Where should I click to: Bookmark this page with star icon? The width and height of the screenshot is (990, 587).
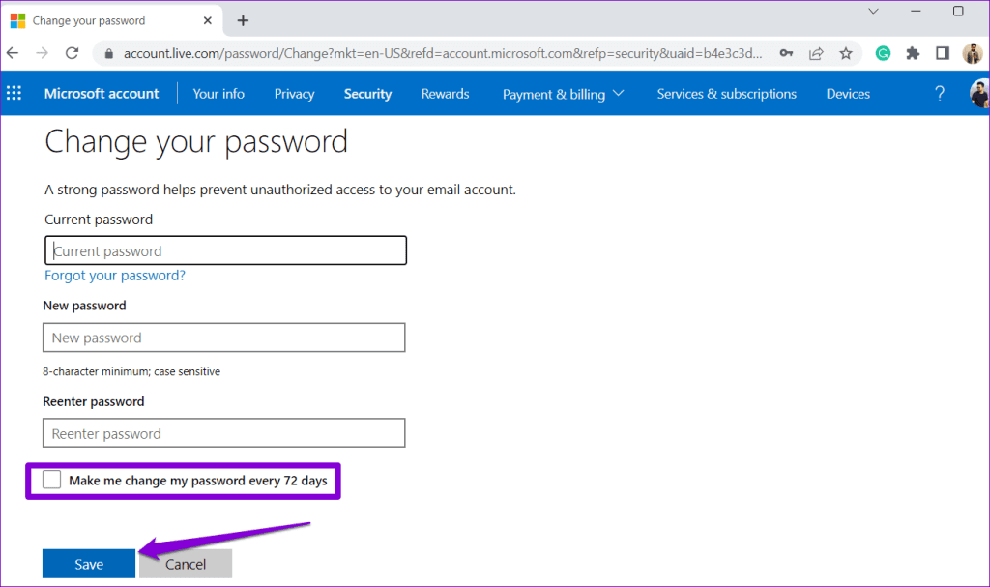tap(845, 54)
